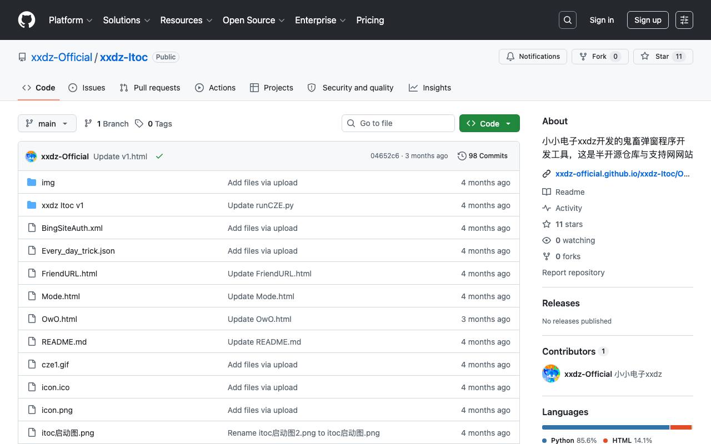The height and width of the screenshot is (444, 711).
Task: Click the search magnifier icon button
Action: [568, 20]
